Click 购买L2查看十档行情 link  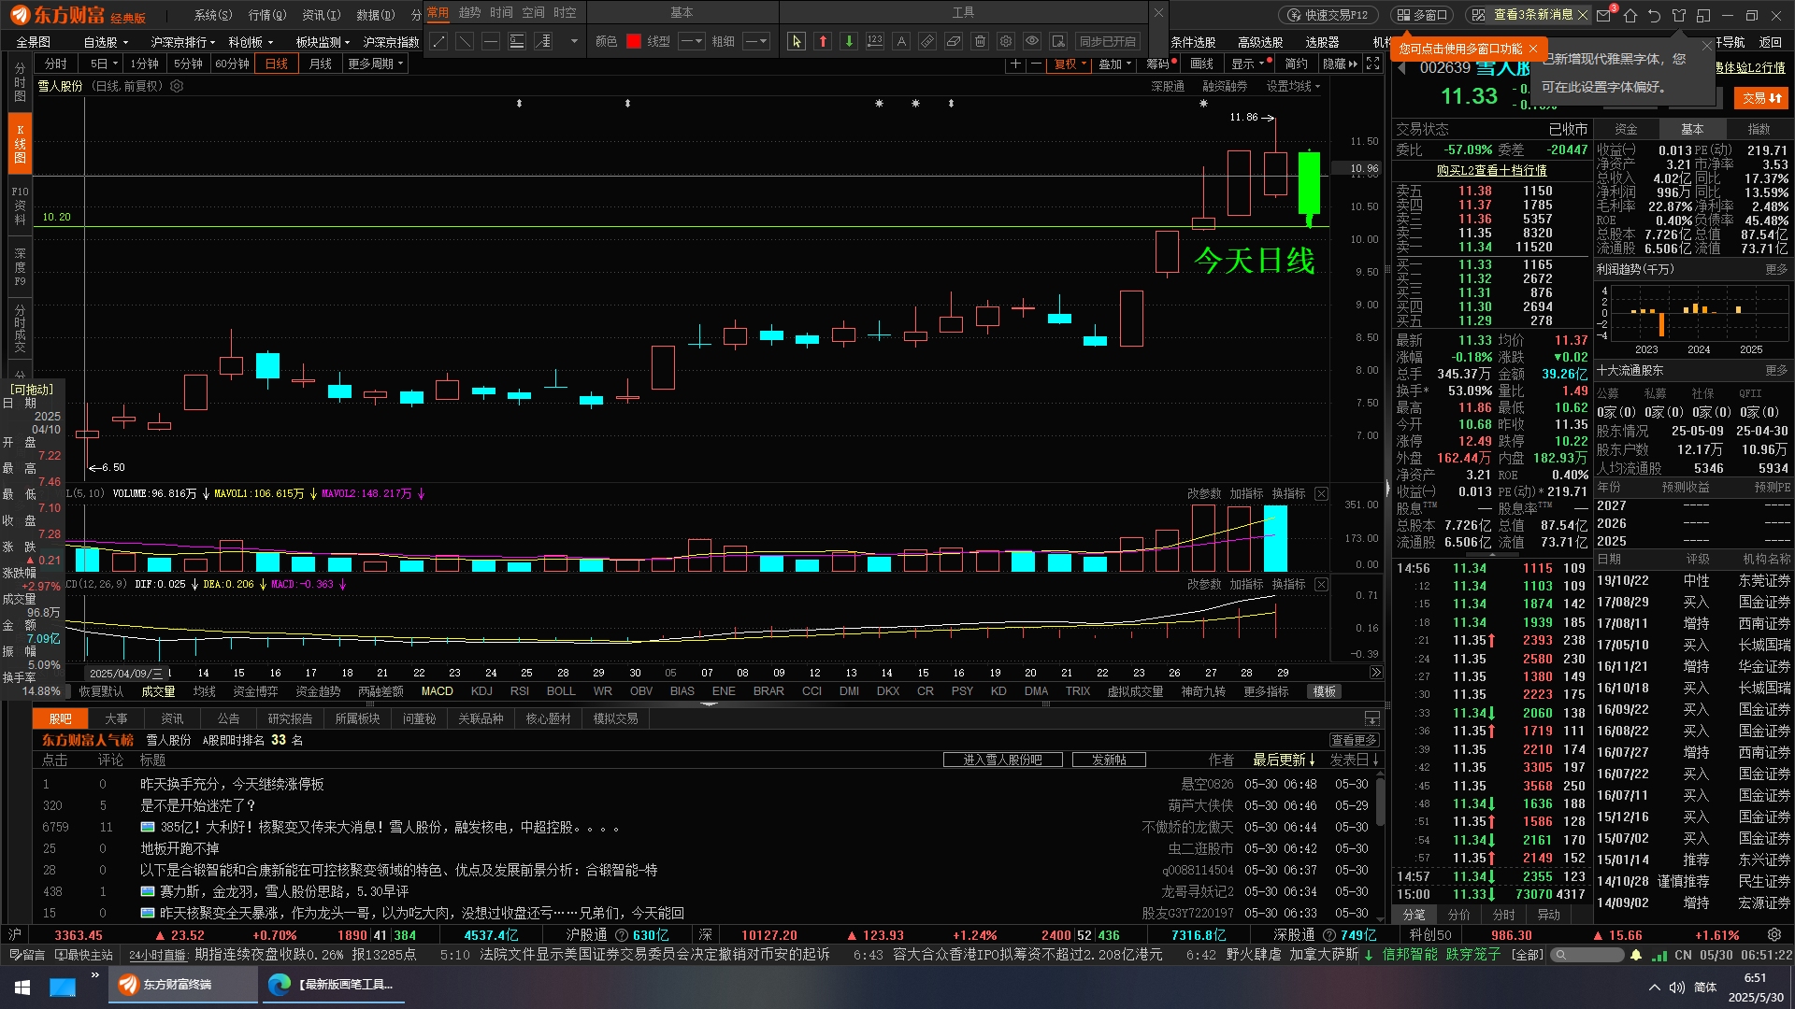pos(1491,170)
